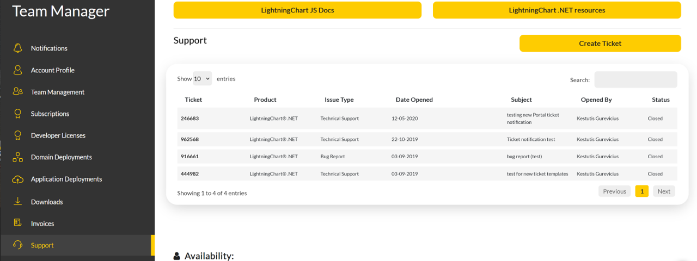
Task: Select ticket number 246683
Action: point(189,119)
